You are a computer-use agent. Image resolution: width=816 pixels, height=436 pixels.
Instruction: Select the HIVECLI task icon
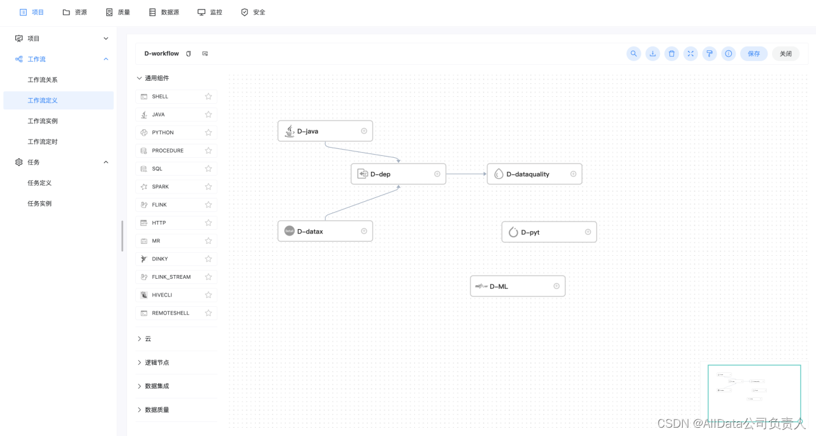[x=144, y=295]
